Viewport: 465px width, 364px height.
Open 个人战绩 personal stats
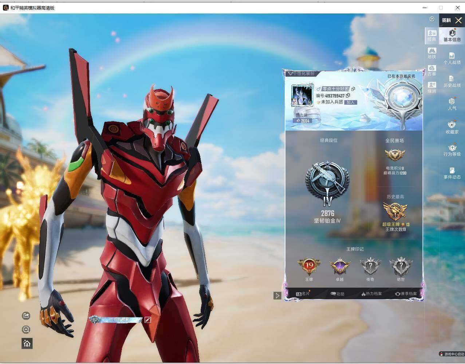452,59
